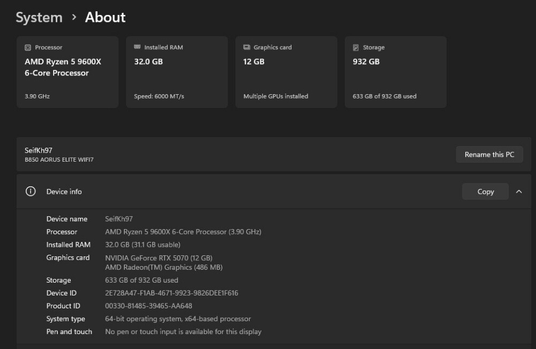The height and width of the screenshot is (349, 536).
Task: Open the Graphics card summary card
Action: pyautogui.click(x=286, y=72)
